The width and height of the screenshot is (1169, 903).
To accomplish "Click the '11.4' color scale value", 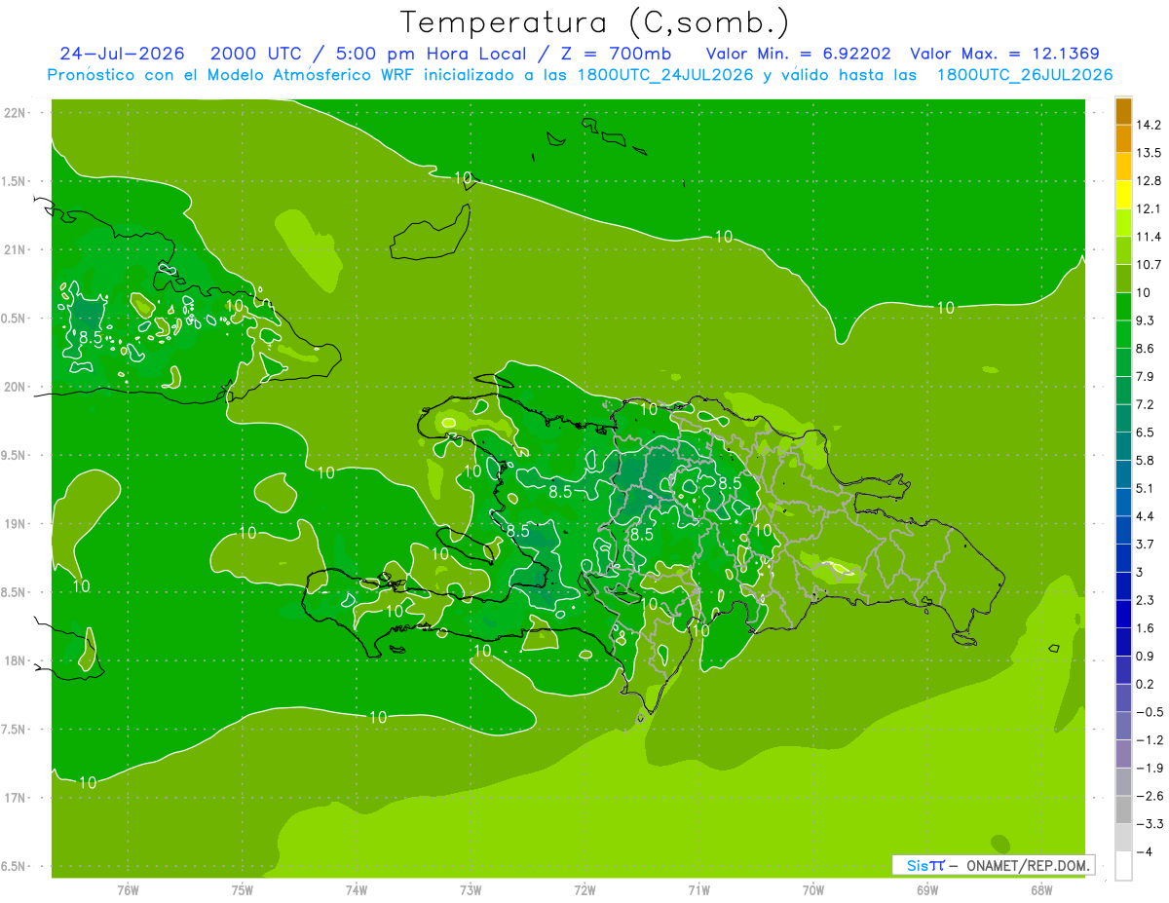I will pos(1150,237).
